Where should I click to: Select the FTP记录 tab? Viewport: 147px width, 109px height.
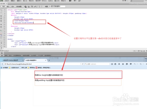pos(40,56)
